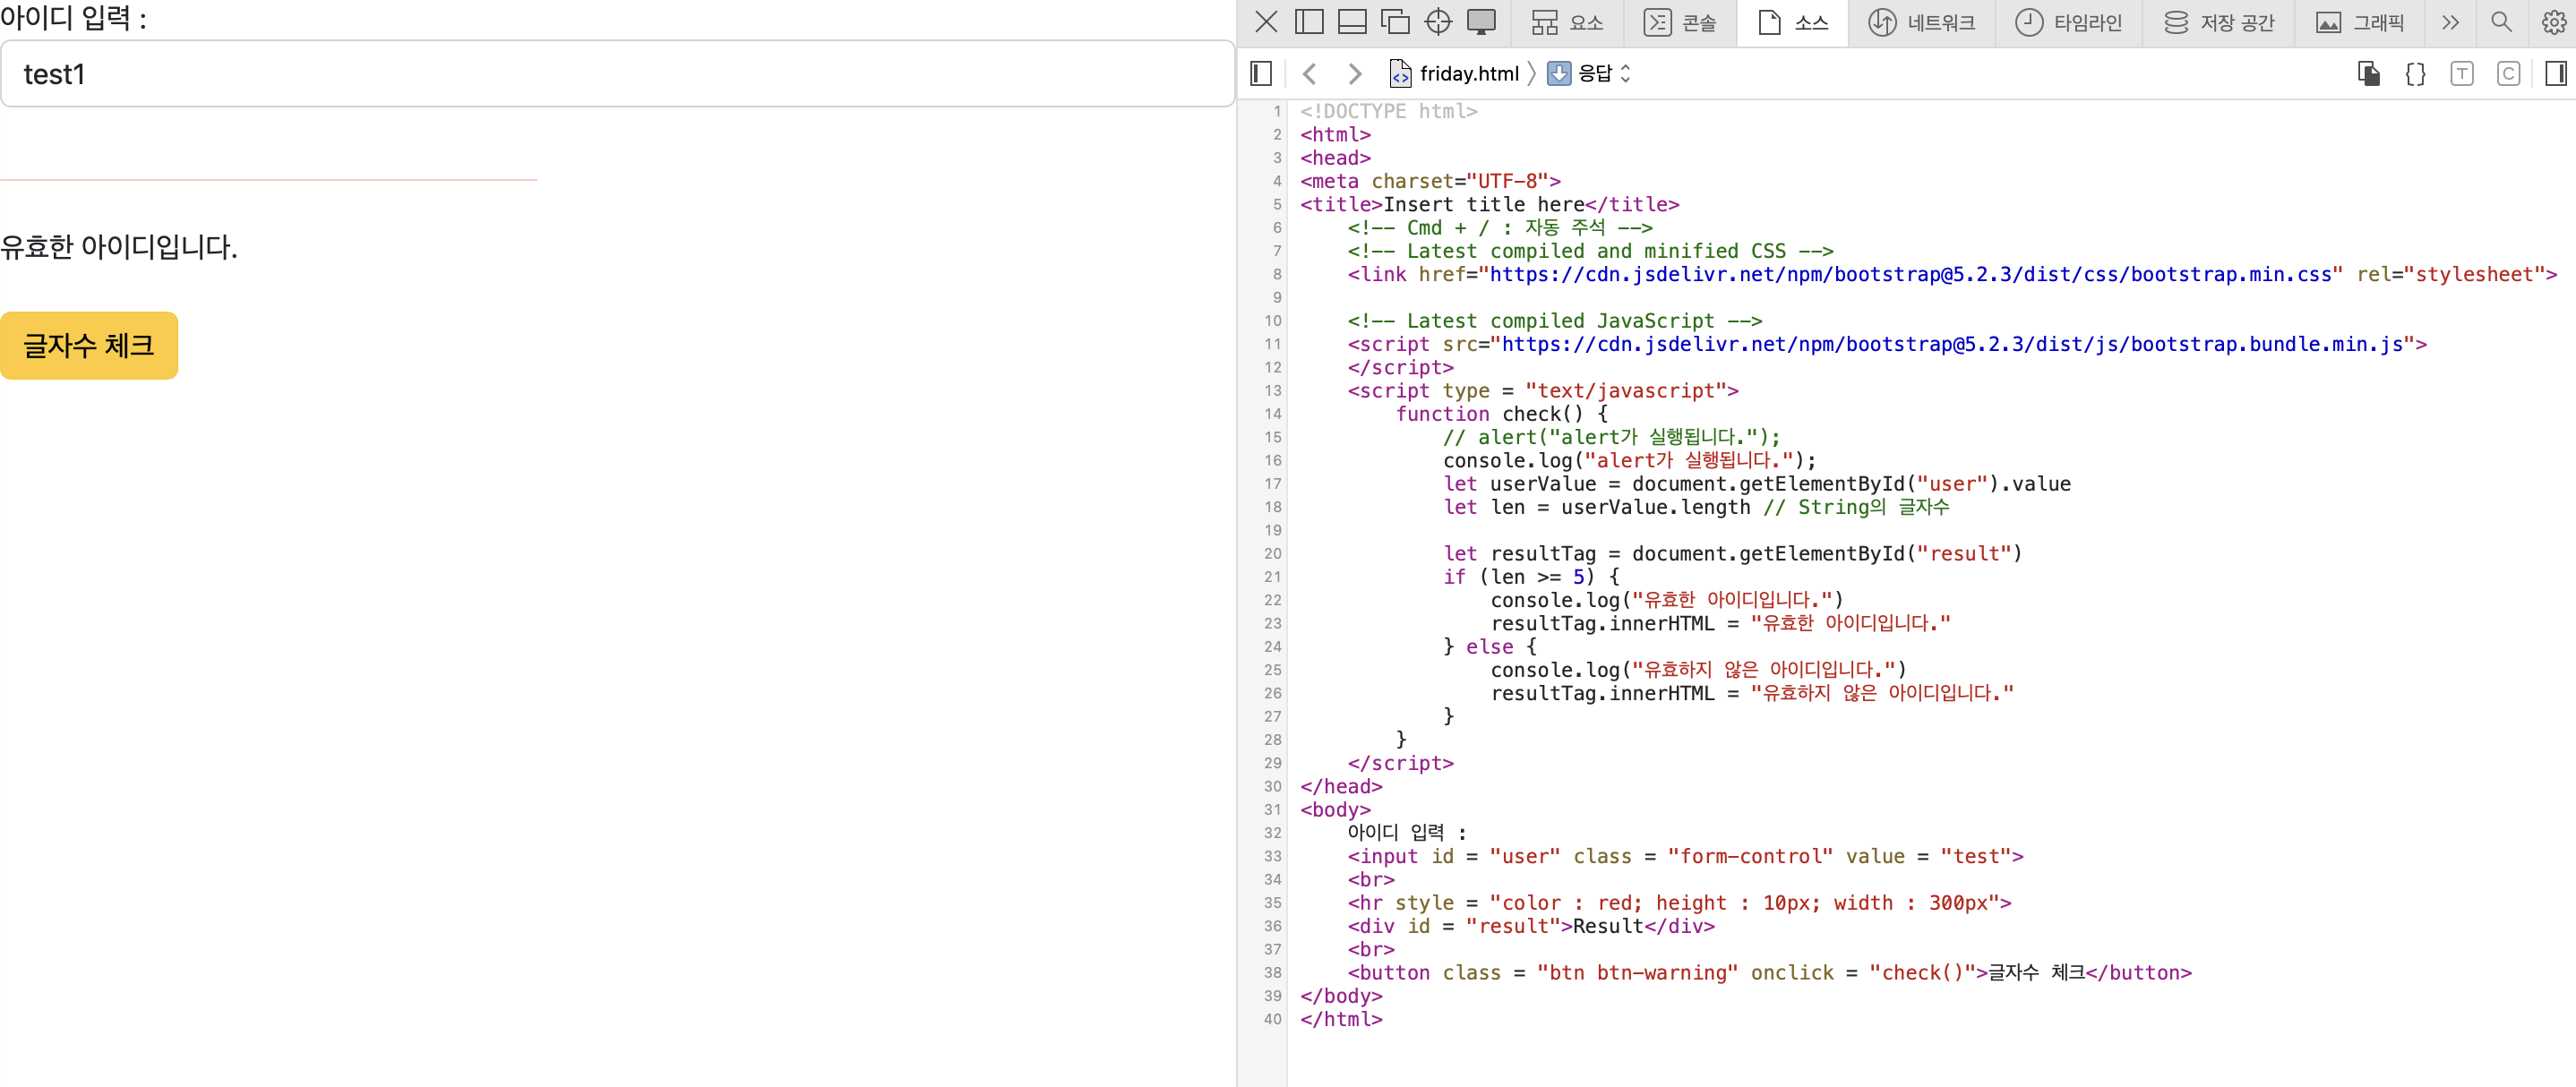Detach the inspector into a separate window

(x=1395, y=22)
